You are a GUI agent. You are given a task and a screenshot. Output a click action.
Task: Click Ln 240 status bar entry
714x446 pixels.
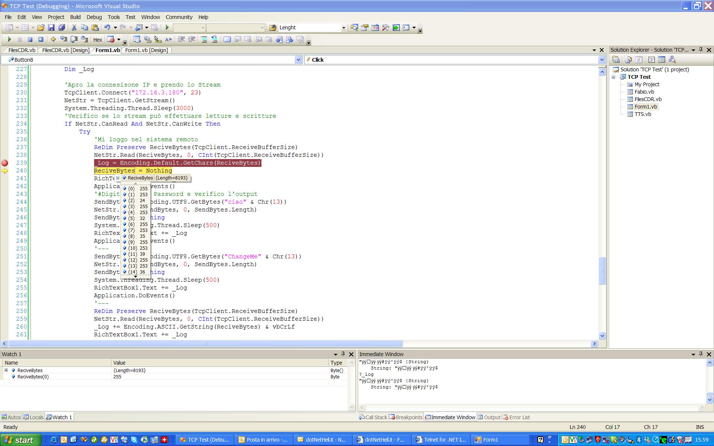click(x=577, y=427)
